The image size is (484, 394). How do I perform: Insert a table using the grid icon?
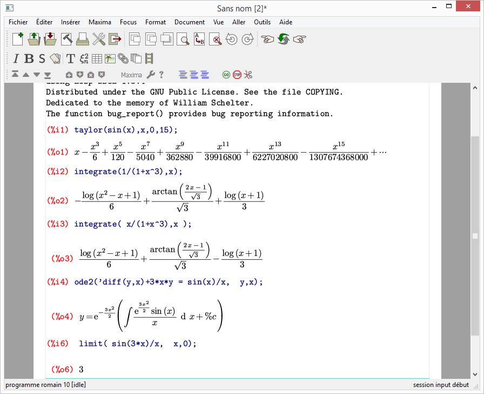pyautogui.click(x=96, y=58)
